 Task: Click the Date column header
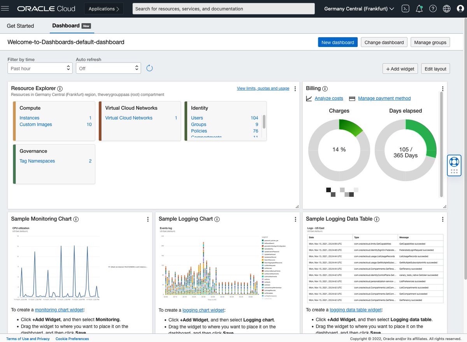330,237
